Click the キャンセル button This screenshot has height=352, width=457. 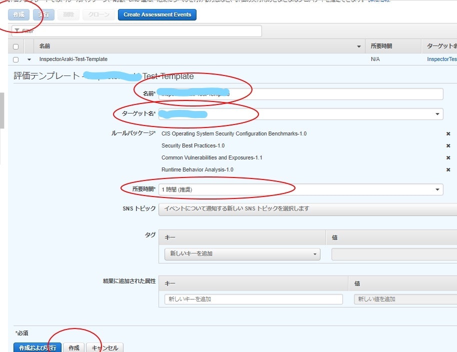pyautogui.click(x=104, y=348)
